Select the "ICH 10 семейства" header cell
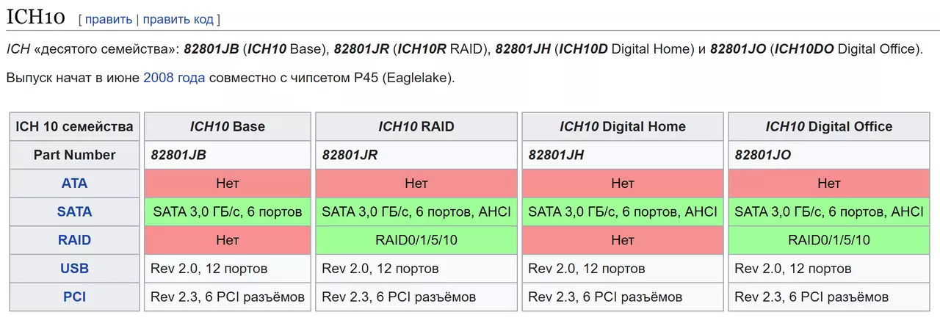The image size is (940, 323). click(x=75, y=126)
